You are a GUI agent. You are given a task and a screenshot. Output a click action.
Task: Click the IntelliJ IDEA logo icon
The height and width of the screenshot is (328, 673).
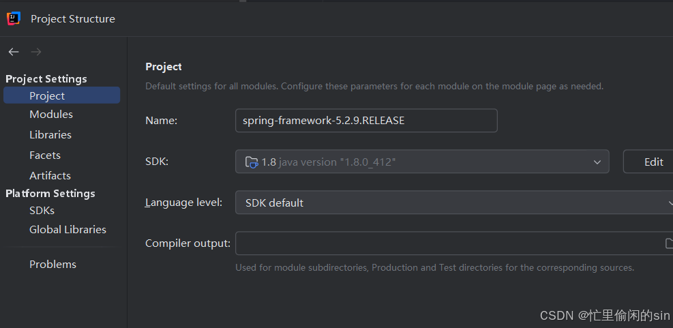coord(14,18)
